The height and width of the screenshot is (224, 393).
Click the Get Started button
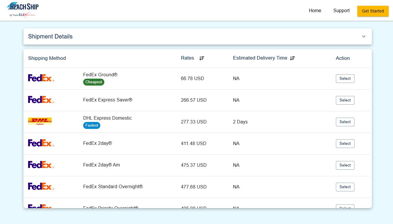point(373,11)
